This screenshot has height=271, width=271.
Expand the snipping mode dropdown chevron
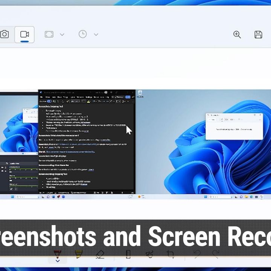(x=62, y=35)
